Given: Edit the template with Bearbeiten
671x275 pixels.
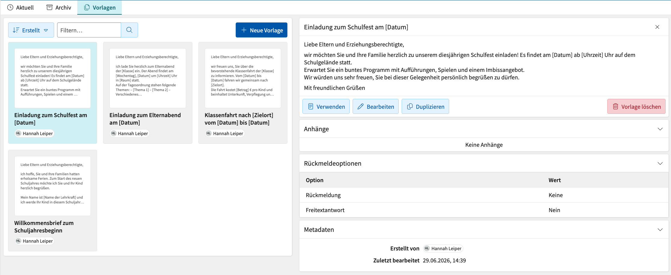Looking at the screenshot, I should click(375, 106).
